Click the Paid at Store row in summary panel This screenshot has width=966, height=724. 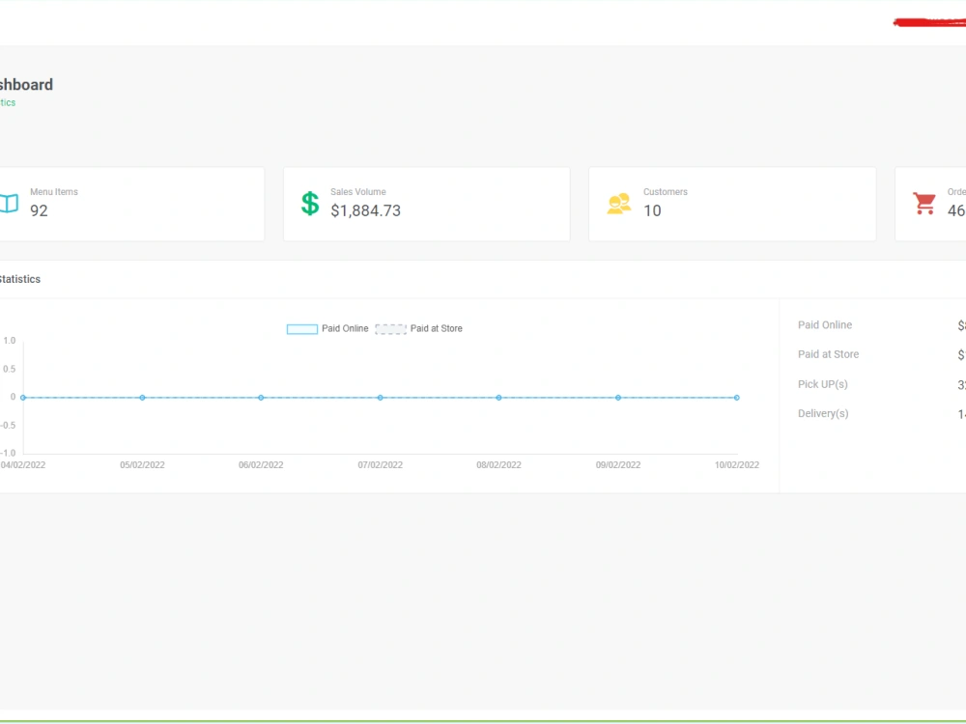click(x=882, y=354)
